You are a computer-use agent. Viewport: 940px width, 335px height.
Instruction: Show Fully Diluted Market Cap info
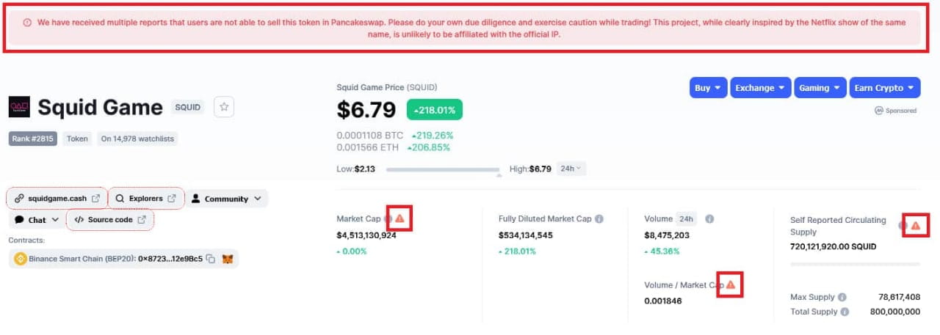click(599, 219)
